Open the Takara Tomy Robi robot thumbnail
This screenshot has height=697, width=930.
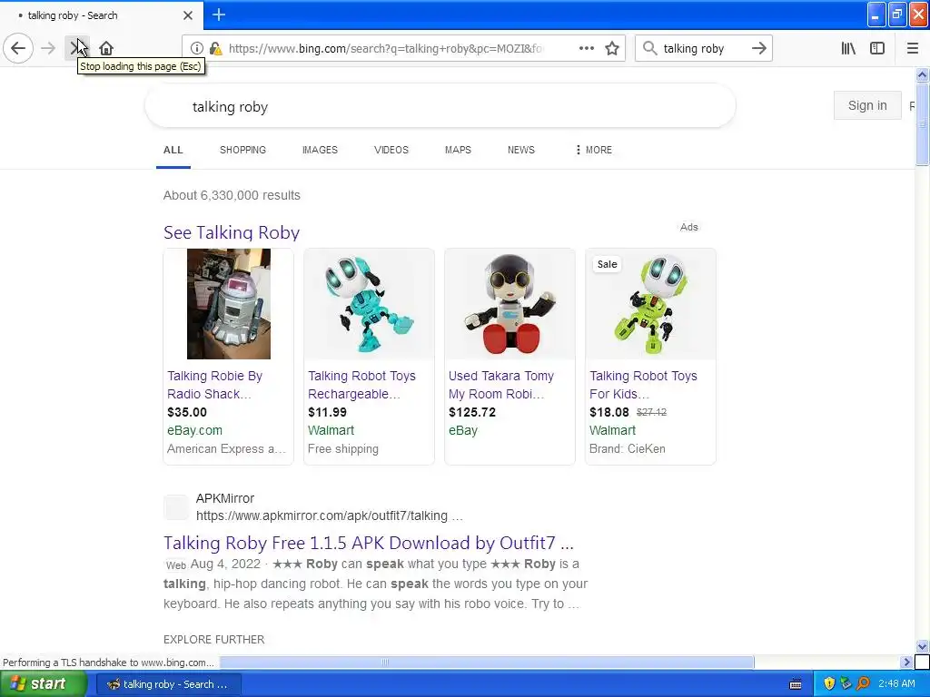coord(510,304)
